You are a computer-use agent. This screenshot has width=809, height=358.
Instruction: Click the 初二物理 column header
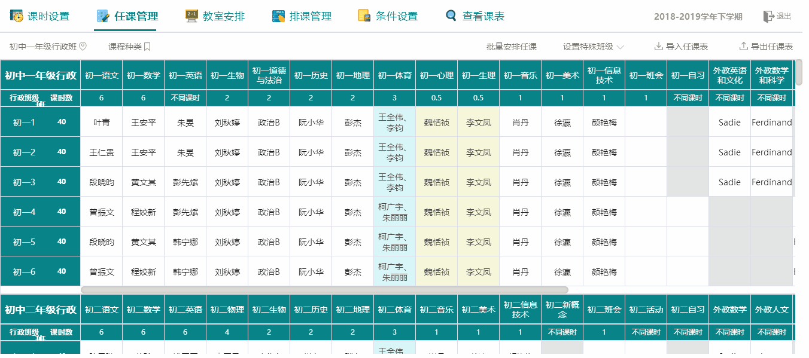coord(227,310)
